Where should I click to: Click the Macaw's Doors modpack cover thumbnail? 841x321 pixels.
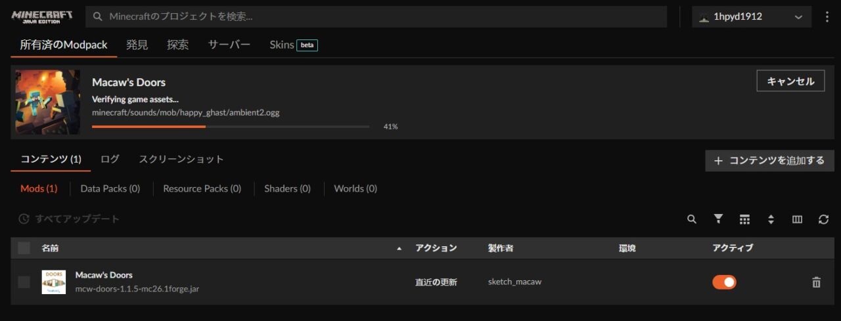47,102
